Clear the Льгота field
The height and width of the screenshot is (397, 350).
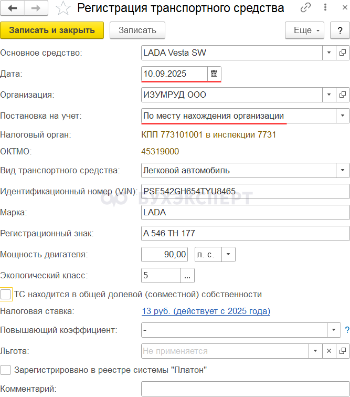330,351
